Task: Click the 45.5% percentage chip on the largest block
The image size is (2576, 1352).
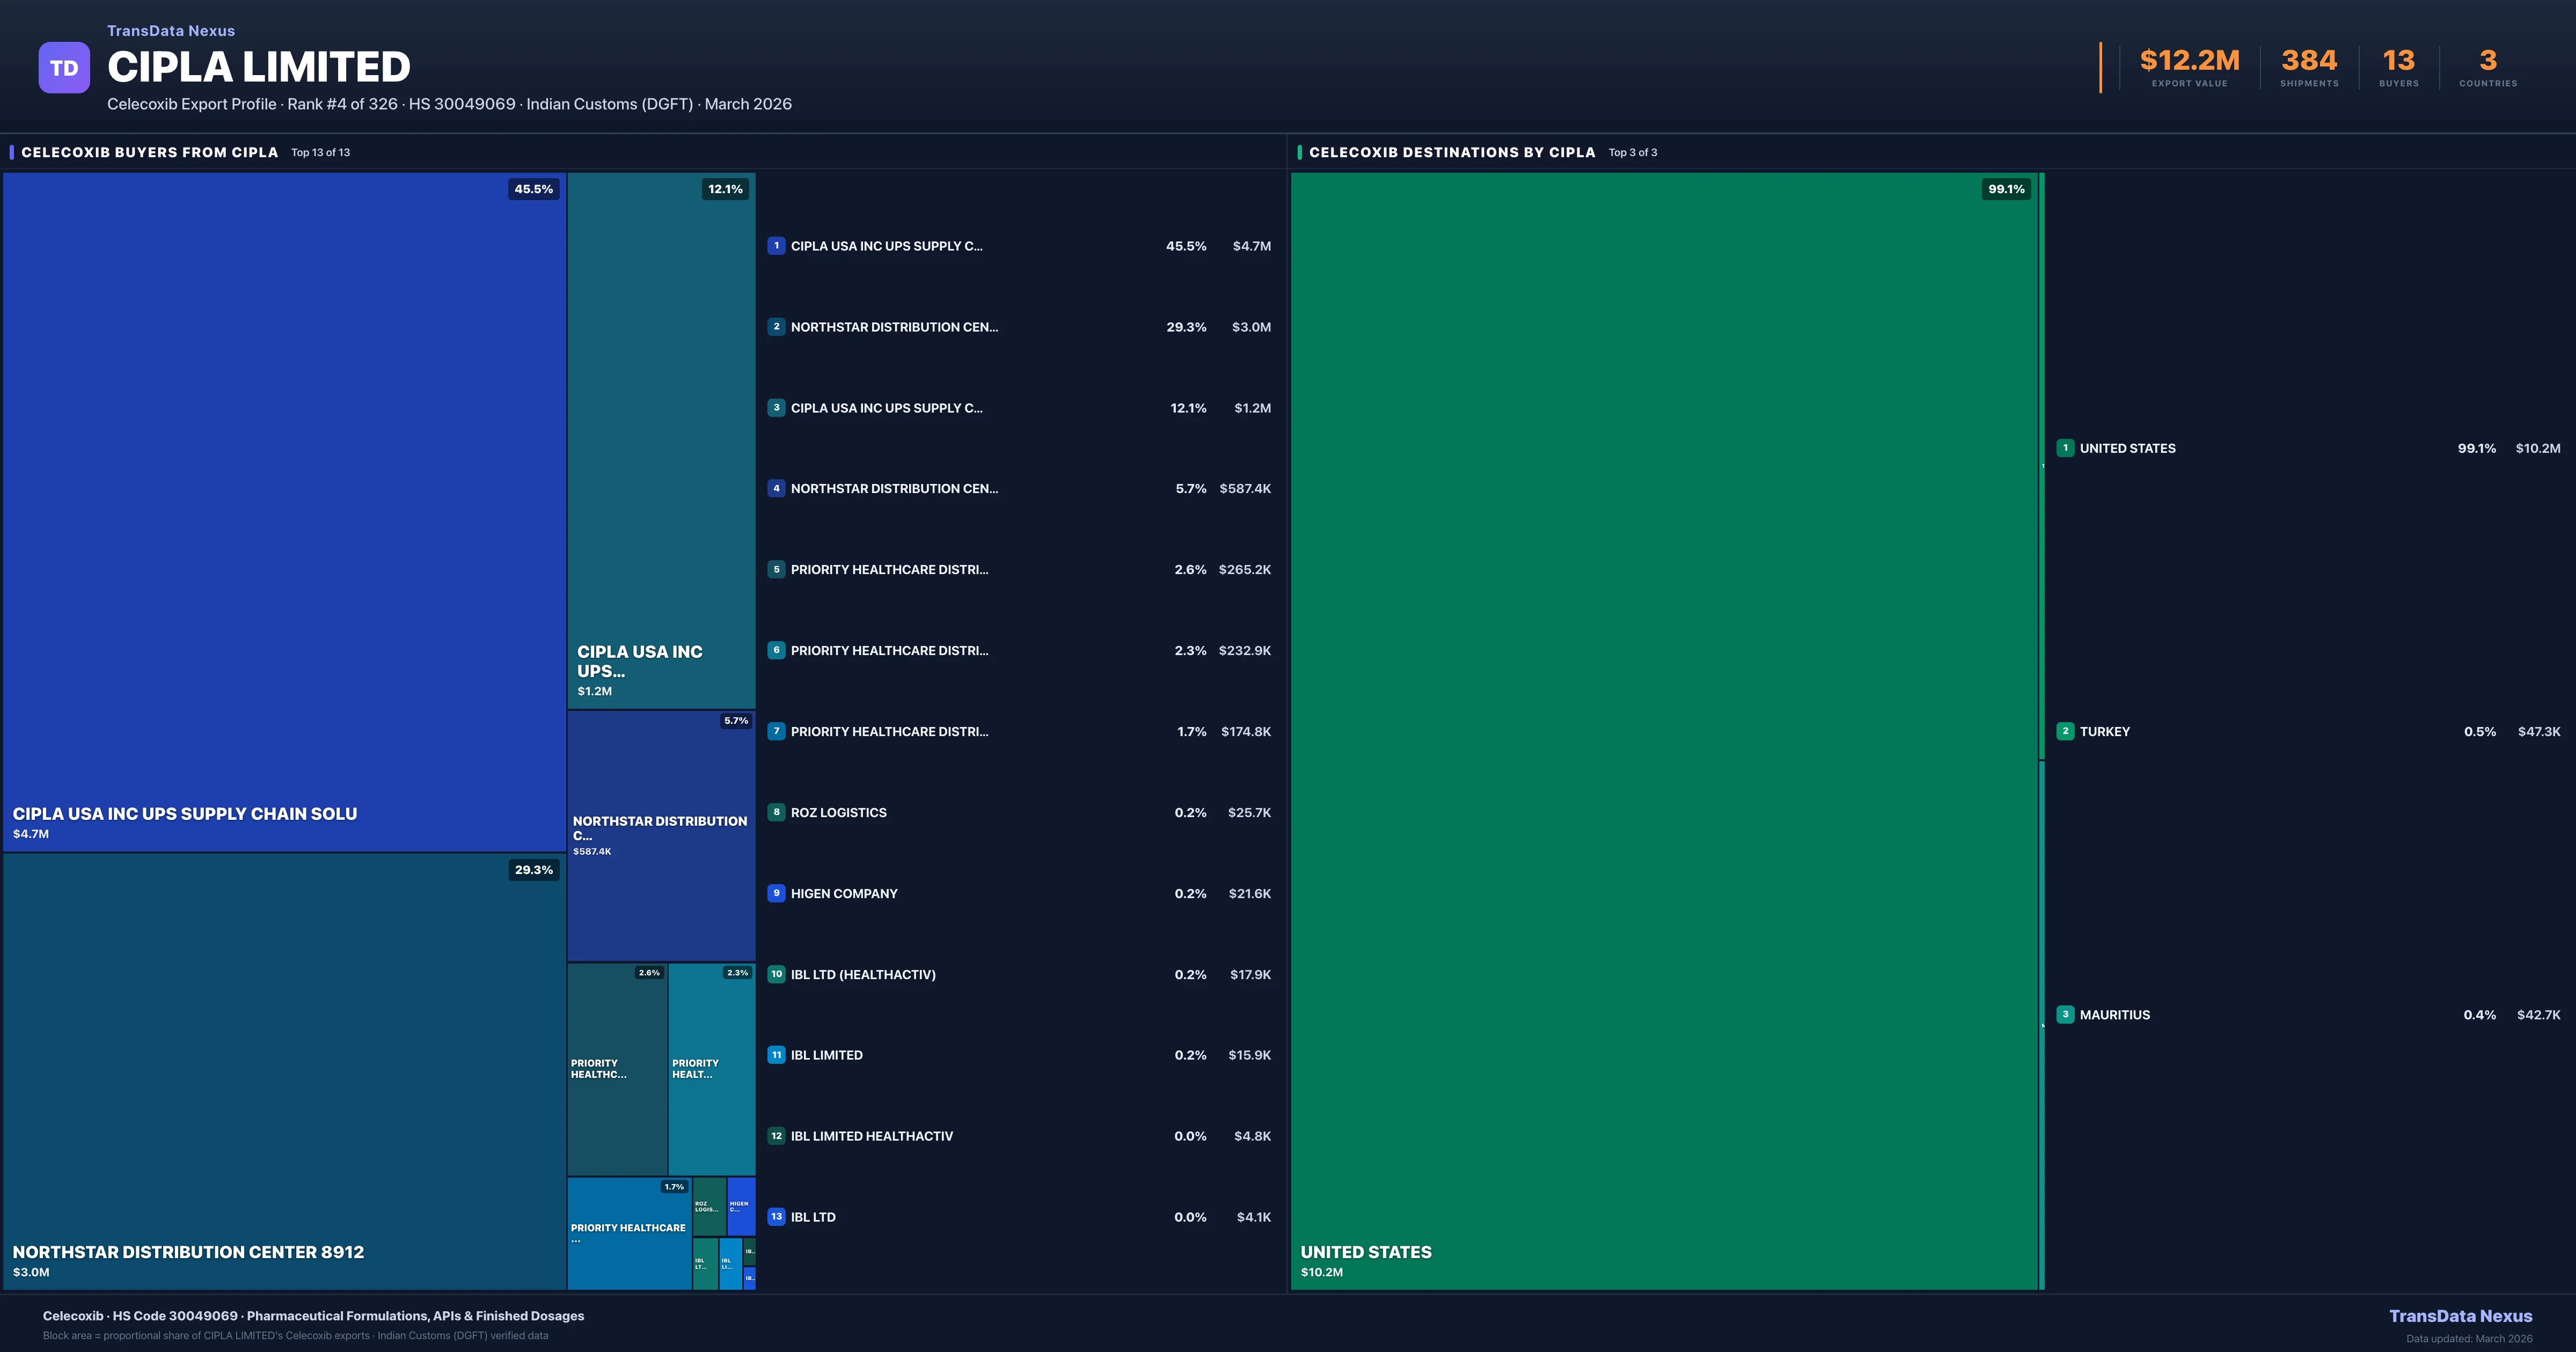Action: click(532, 189)
